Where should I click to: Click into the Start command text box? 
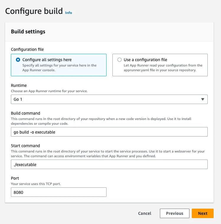pos(109,164)
